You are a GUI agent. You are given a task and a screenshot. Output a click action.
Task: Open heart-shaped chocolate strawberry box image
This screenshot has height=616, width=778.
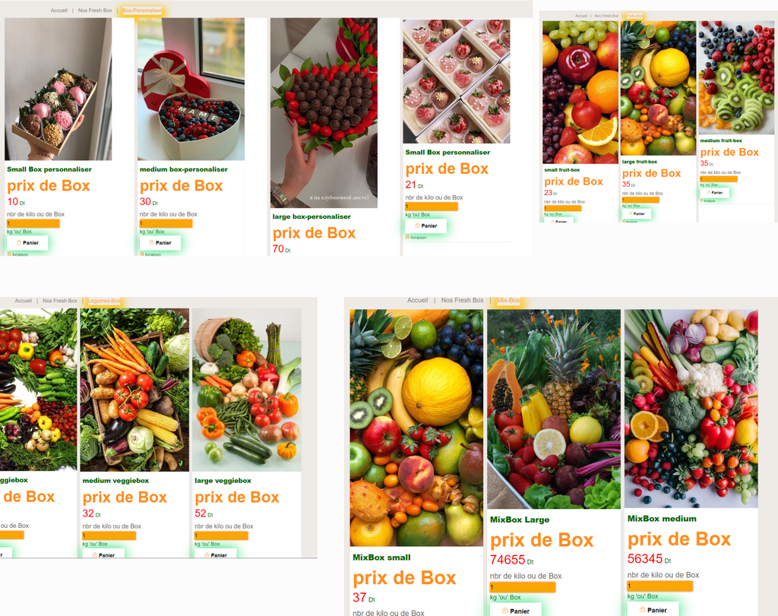tap(324, 113)
